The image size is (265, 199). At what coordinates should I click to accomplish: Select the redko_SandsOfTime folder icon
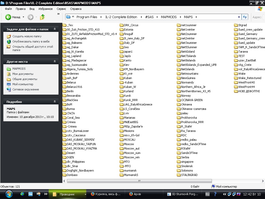click(x=179, y=144)
